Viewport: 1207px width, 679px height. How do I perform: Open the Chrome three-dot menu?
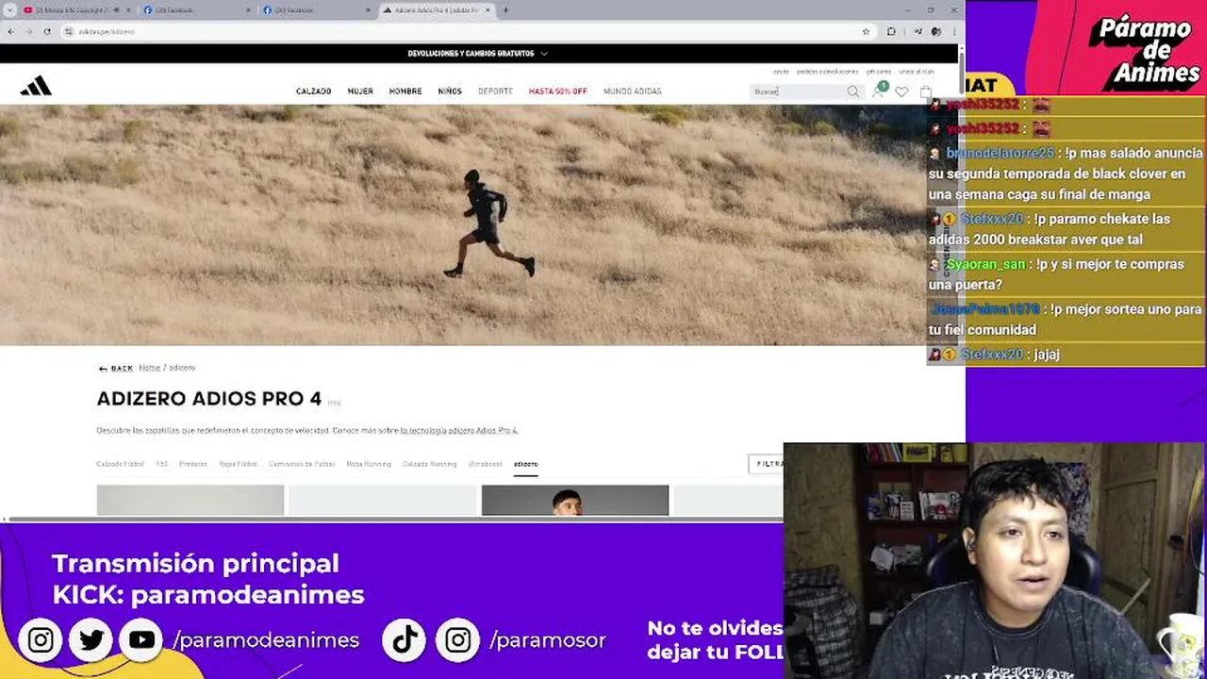coord(953,31)
